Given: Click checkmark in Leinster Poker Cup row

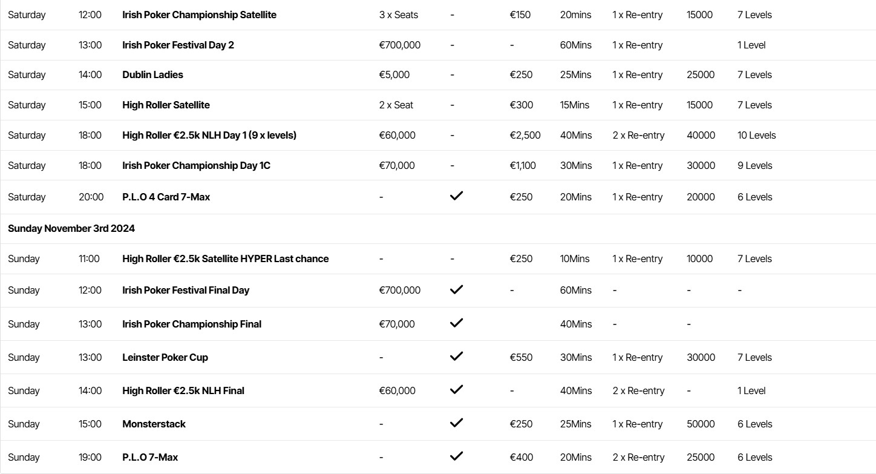Looking at the screenshot, I should pyautogui.click(x=457, y=356).
